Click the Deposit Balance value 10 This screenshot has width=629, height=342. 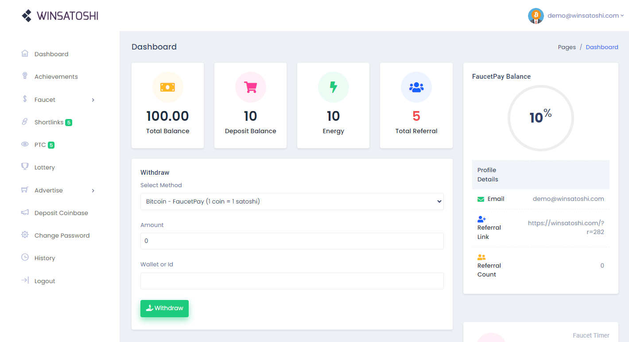[x=250, y=116]
